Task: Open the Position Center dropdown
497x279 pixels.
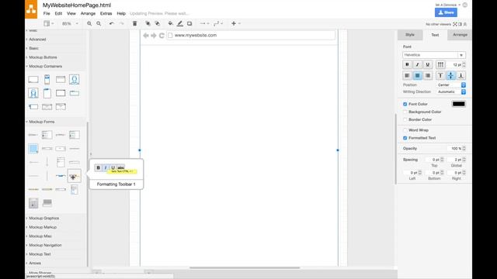Action: click(x=451, y=85)
